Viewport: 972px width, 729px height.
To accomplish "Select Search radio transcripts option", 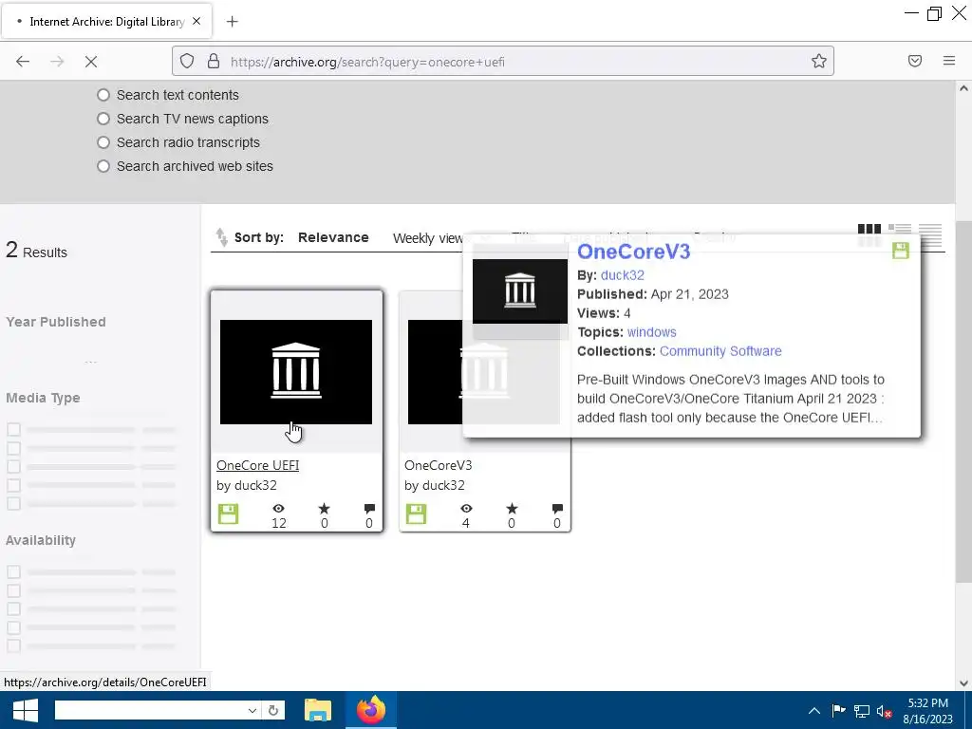I will point(103,142).
